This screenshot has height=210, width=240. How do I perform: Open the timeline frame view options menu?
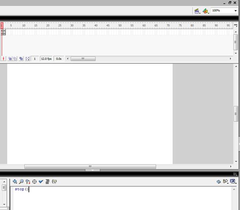click(x=235, y=25)
